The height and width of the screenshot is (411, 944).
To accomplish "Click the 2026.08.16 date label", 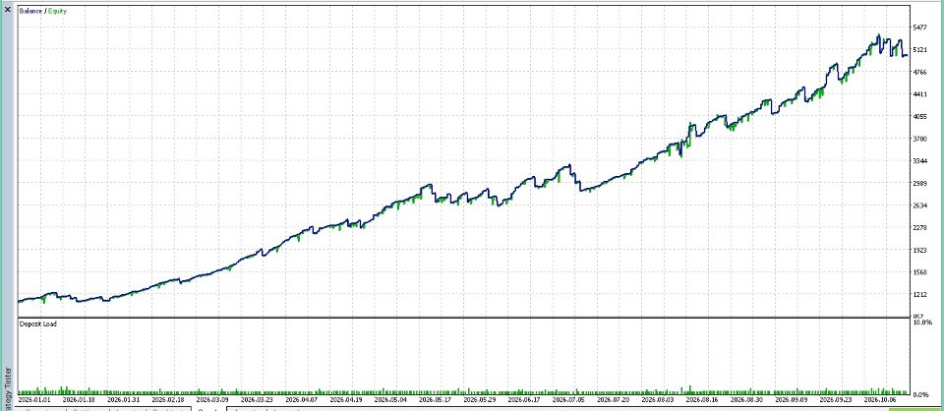I will [x=701, y=399].
